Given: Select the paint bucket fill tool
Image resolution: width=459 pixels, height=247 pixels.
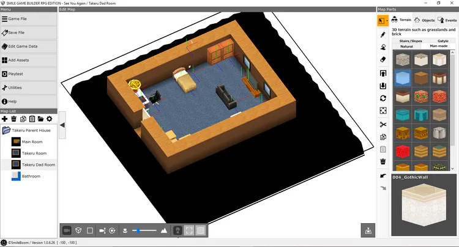Looking at the screenshot, I should pos(383,46).
